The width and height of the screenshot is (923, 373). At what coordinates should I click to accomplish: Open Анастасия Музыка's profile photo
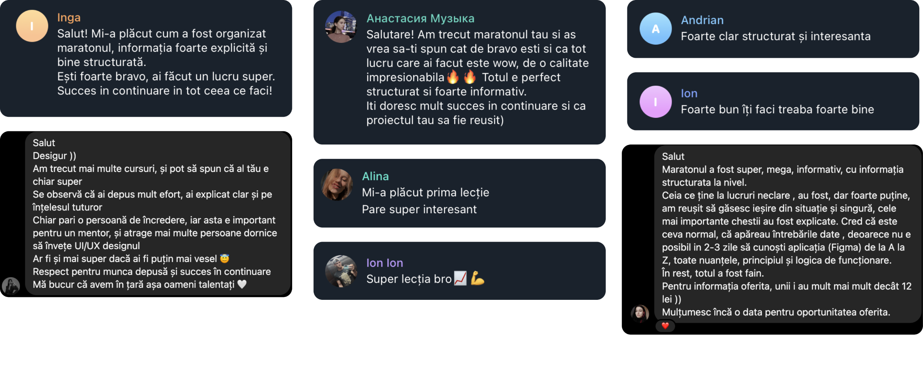pos(341,27)
